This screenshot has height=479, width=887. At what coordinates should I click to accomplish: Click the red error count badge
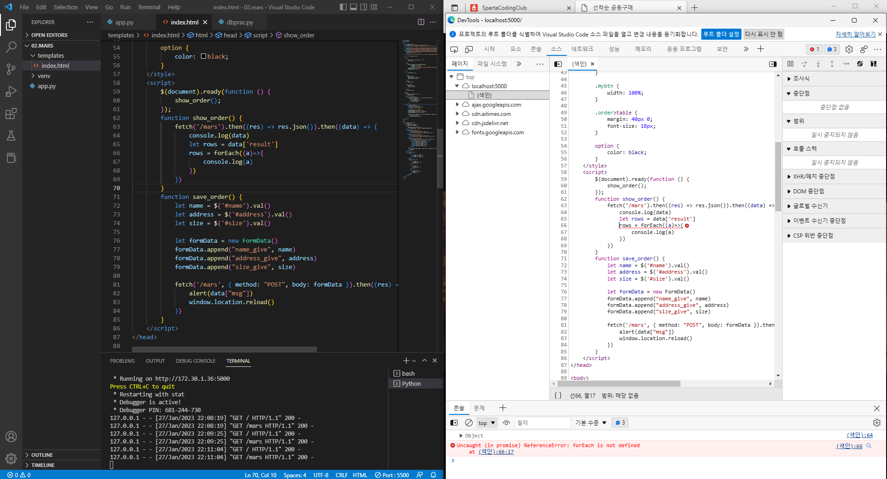814,49
